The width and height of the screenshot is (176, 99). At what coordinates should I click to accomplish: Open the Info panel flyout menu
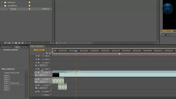(x=25, y=47)
